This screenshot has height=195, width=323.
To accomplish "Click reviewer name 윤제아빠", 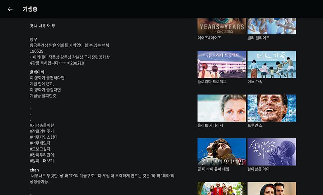I will pos(37,72).
